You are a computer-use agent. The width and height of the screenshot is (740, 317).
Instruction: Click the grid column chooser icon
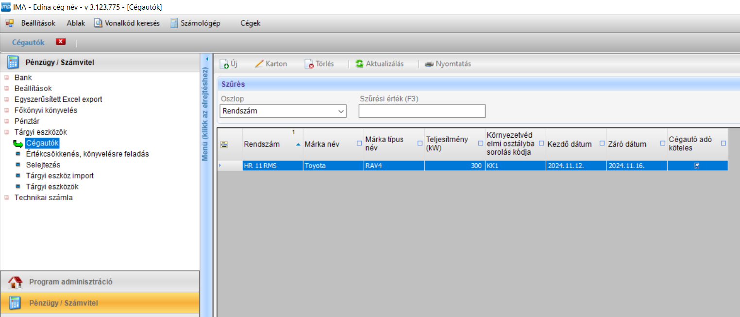click(x=223, y=144)
